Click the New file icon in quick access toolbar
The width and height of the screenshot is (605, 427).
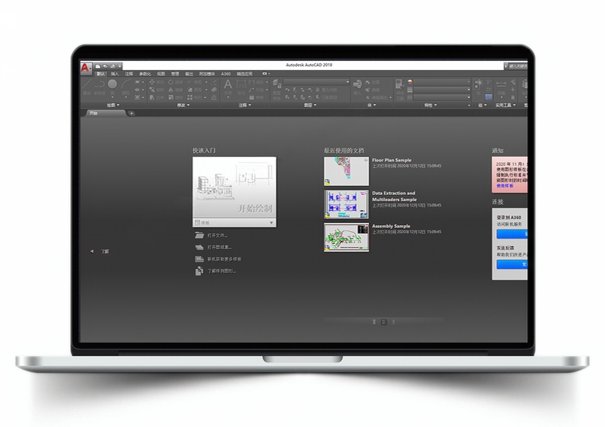tap(98, 66)
